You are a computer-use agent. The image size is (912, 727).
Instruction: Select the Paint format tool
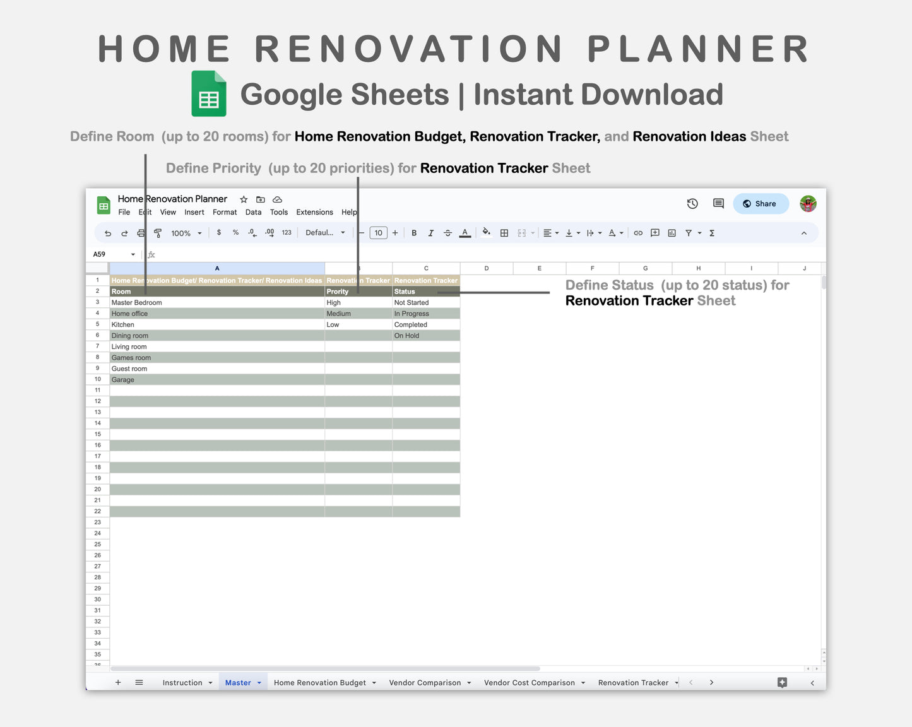[x=158, y=233]
